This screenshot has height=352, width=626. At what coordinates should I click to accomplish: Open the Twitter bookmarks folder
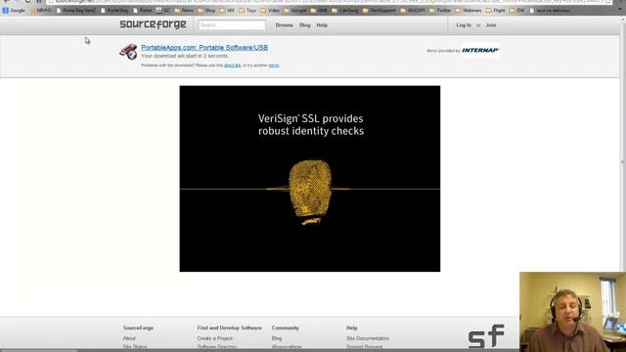(440, 11)
